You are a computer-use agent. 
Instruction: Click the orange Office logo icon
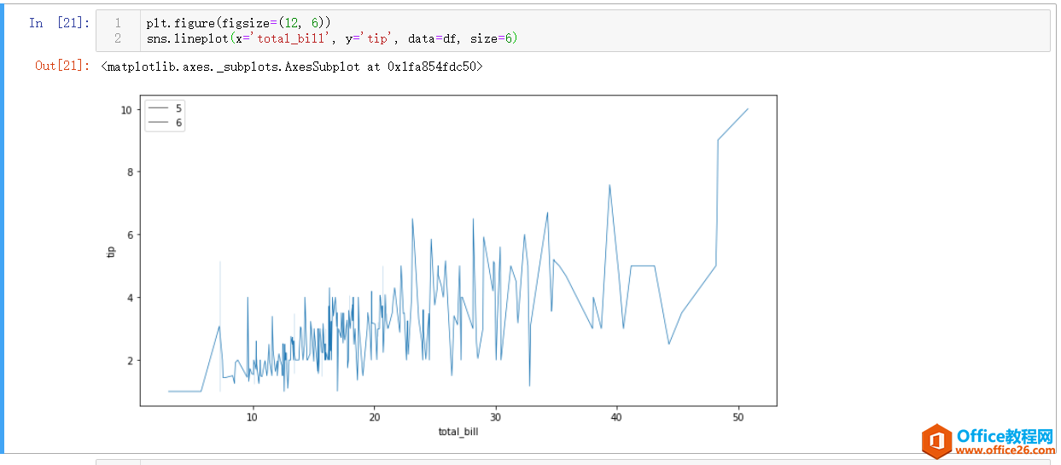tap(936, 440)
